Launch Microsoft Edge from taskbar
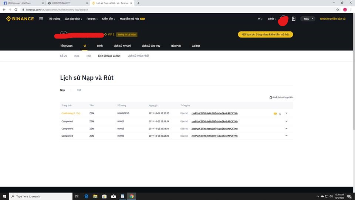This screenshot has width=355, height=200. (x=86, y=196)
